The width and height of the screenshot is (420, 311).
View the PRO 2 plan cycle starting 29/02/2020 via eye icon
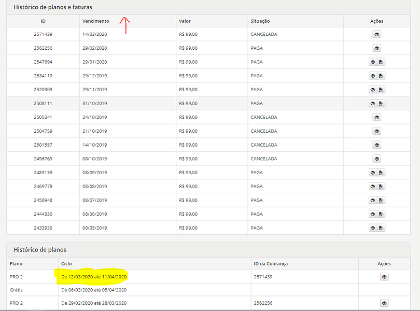tap(384, 303)
